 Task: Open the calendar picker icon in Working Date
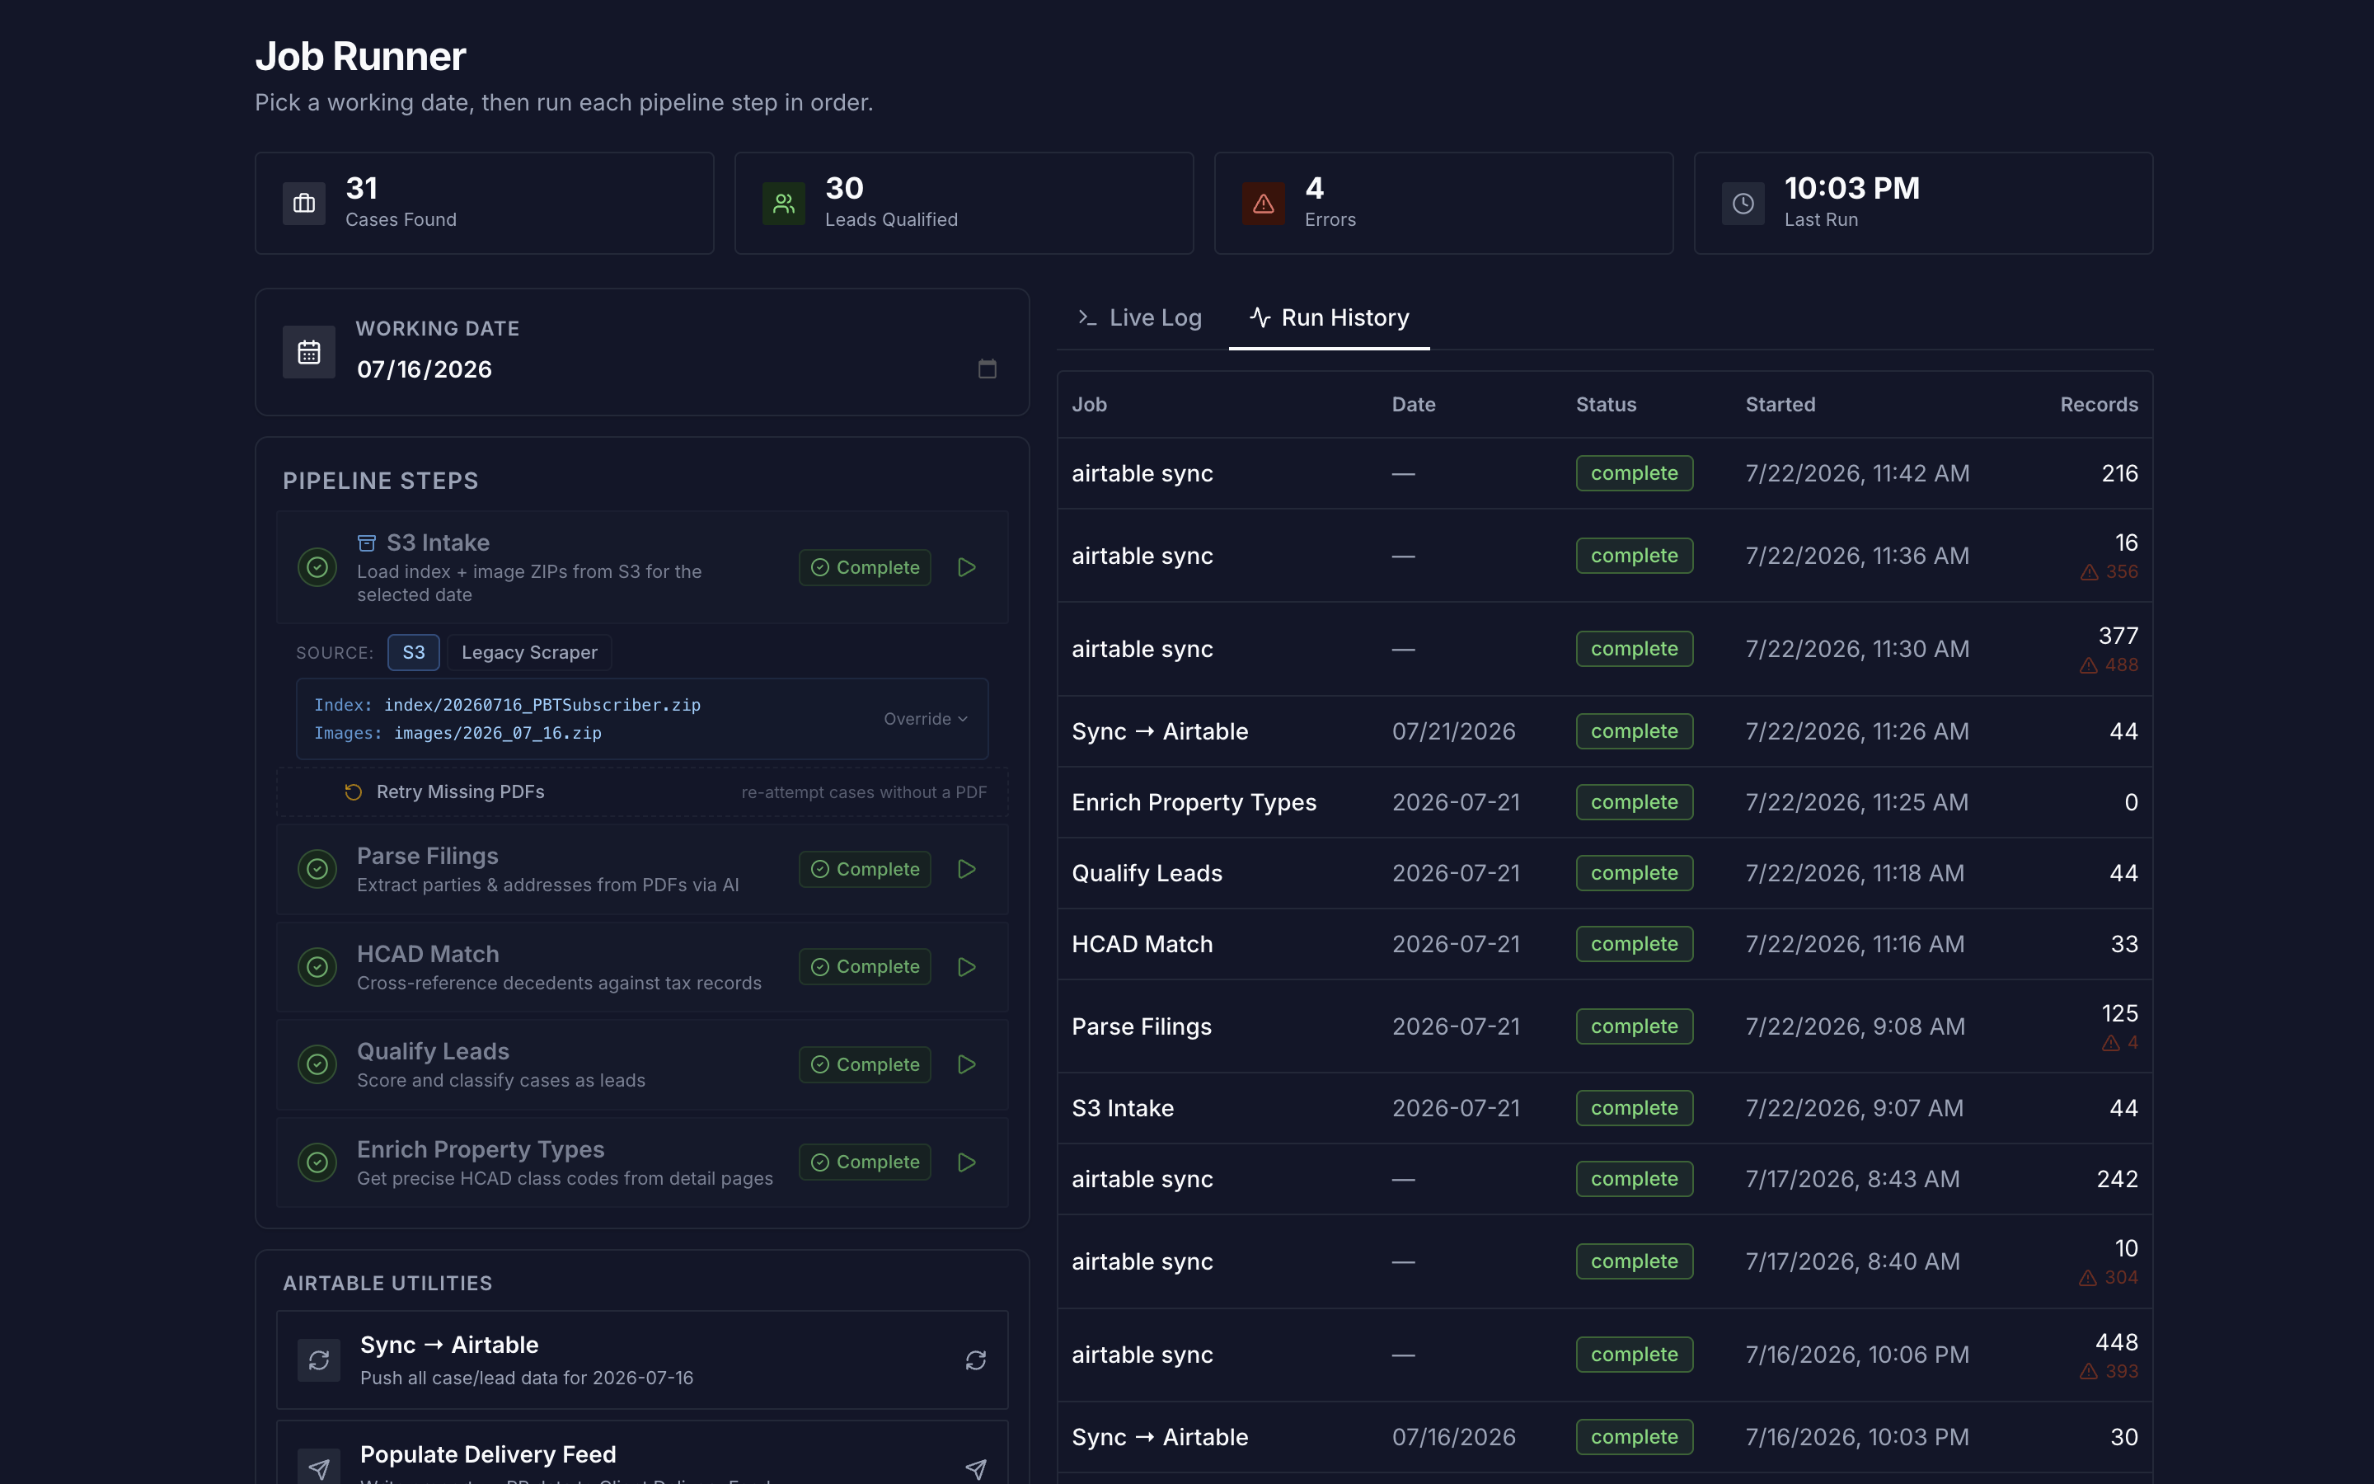point(987,368)
